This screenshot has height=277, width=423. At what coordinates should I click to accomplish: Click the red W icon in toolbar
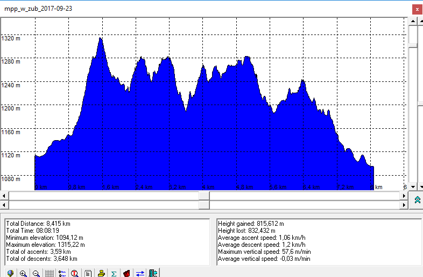tap(126, 273)
